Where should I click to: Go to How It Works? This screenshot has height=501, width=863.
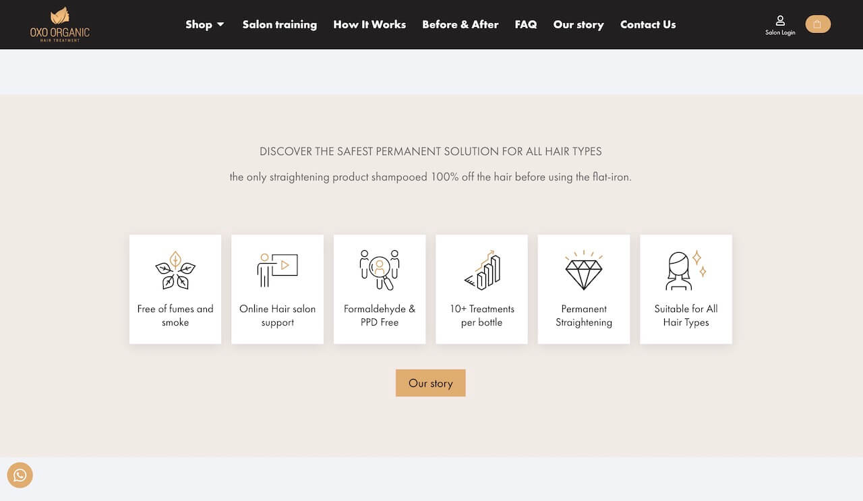point(369,24)
